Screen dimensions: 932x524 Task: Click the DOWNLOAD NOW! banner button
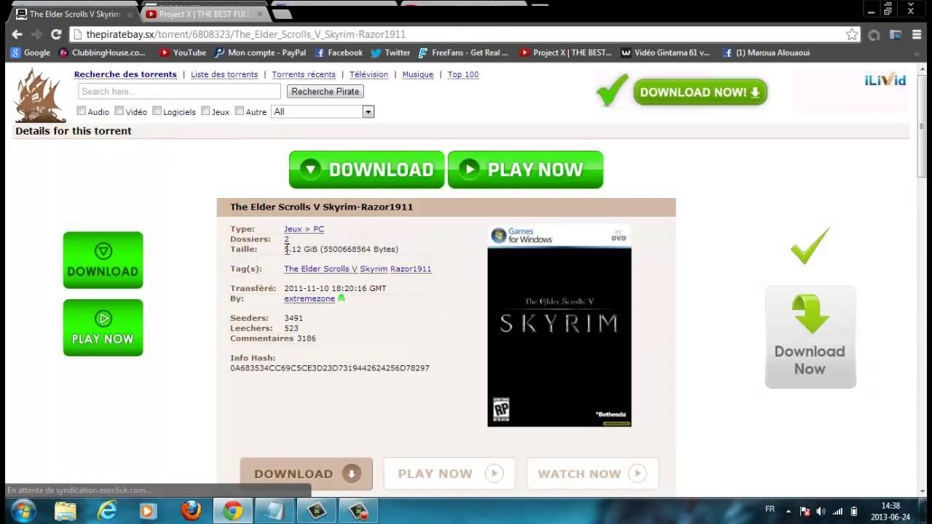click(x=700, y=92)
